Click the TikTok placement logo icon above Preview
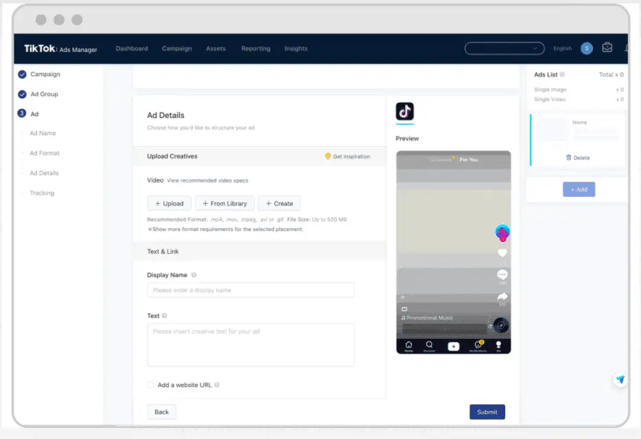Screen dimensions: 641x439 coord(405,112)
